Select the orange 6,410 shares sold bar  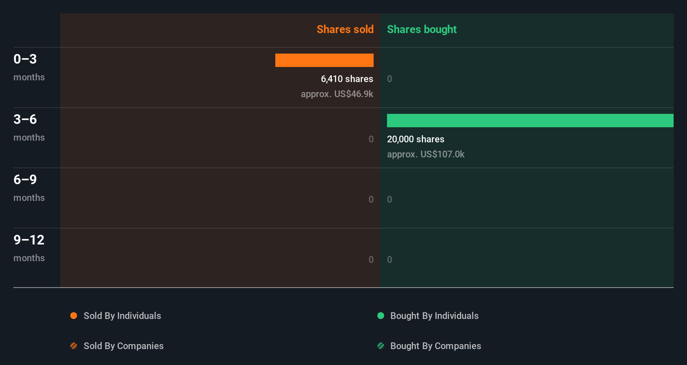click(x=324, y=60)
